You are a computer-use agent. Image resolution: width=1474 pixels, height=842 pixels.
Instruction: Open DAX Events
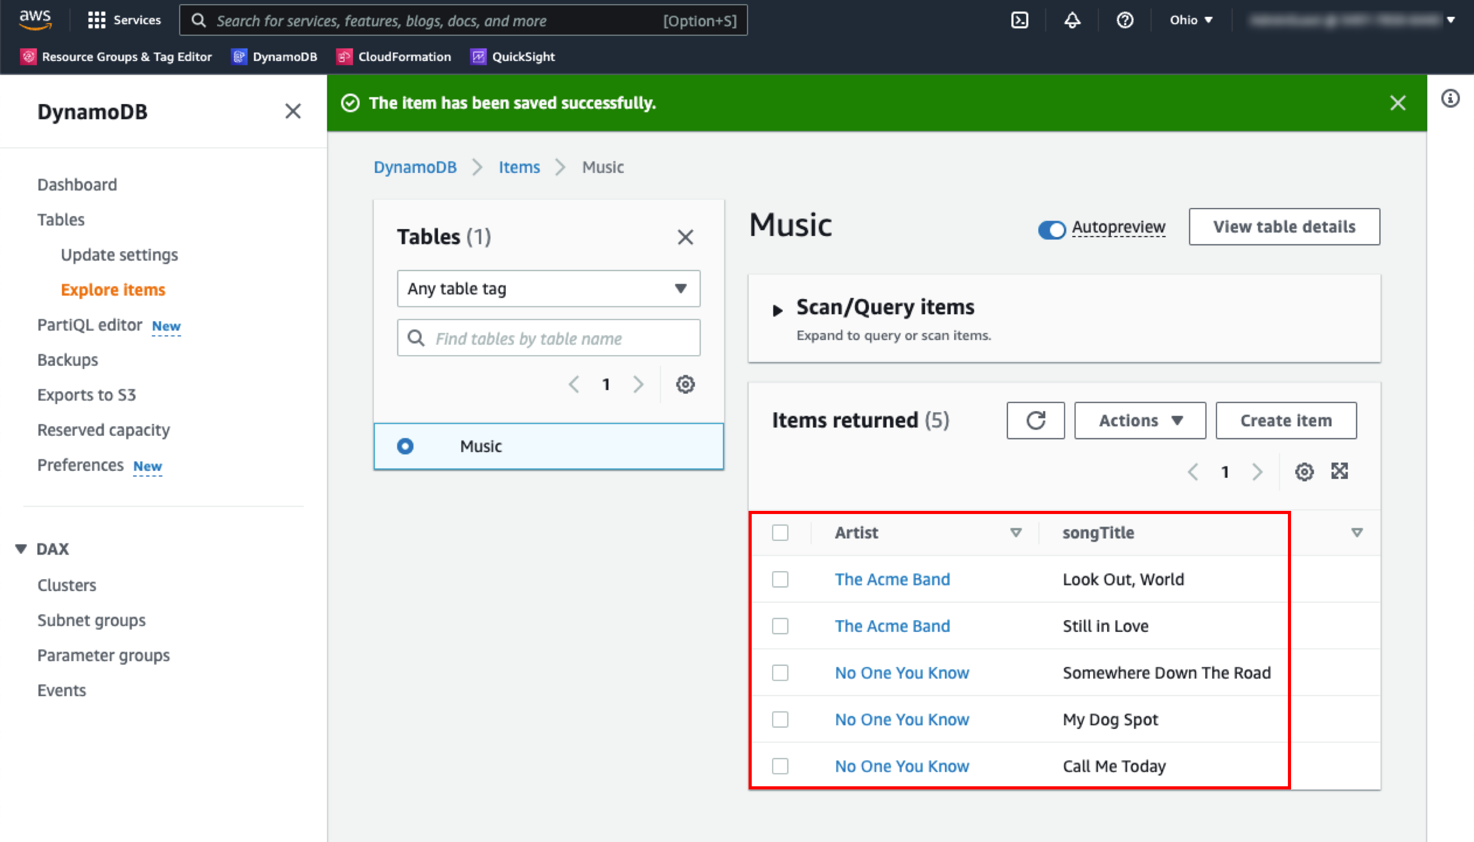tap(62, 691)
